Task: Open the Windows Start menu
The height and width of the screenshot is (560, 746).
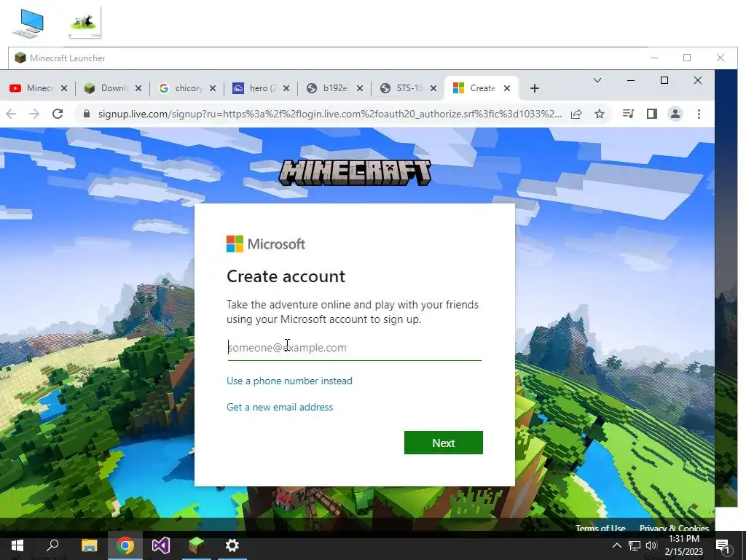Action: (x=17, y=545)
